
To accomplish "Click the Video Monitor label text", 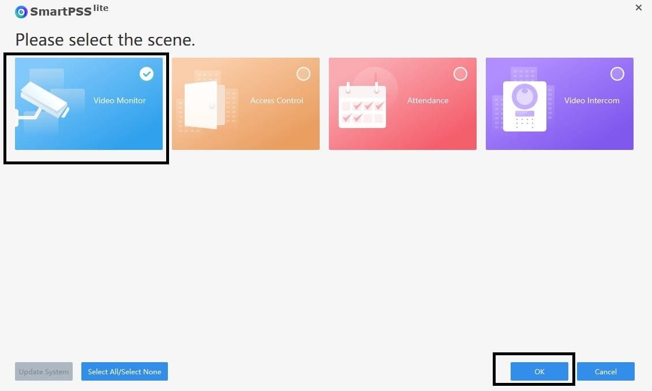I will coord(120,100).
